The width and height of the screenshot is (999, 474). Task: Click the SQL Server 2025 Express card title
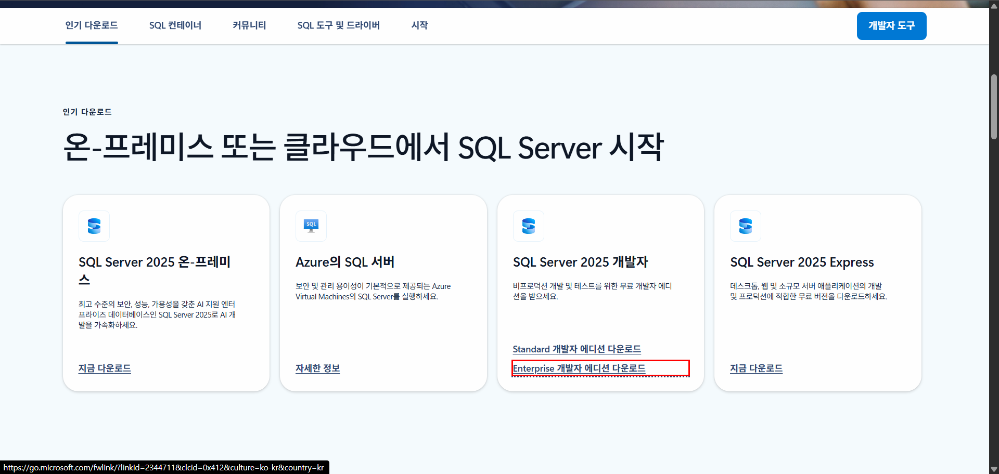(802, 262)
